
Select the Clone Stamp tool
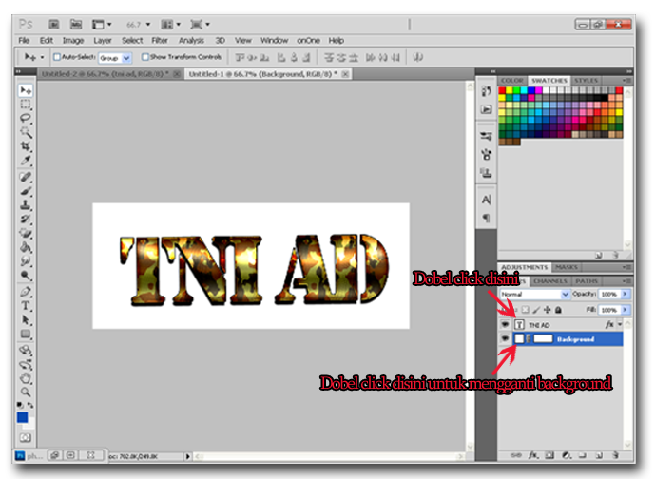coord(26,205)
